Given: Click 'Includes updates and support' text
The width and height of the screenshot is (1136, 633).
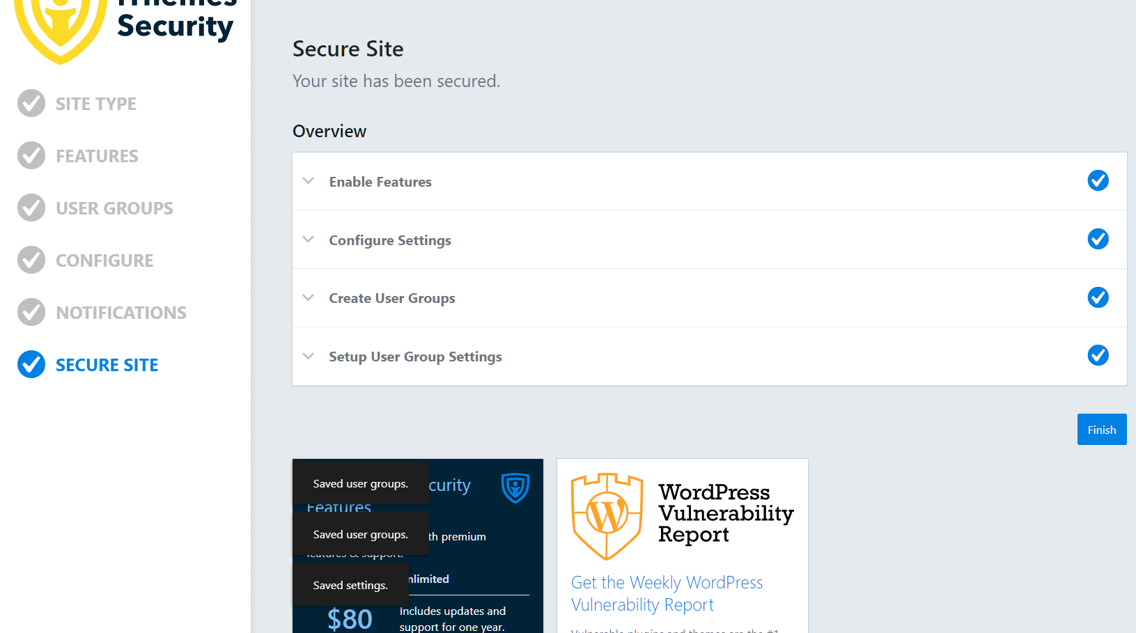Looking at the screenshot, I should (x=453, y=618).
